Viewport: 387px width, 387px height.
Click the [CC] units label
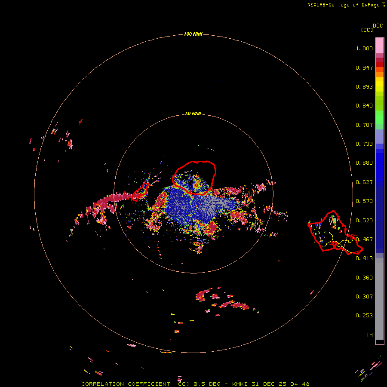click(x=367, y=30)
